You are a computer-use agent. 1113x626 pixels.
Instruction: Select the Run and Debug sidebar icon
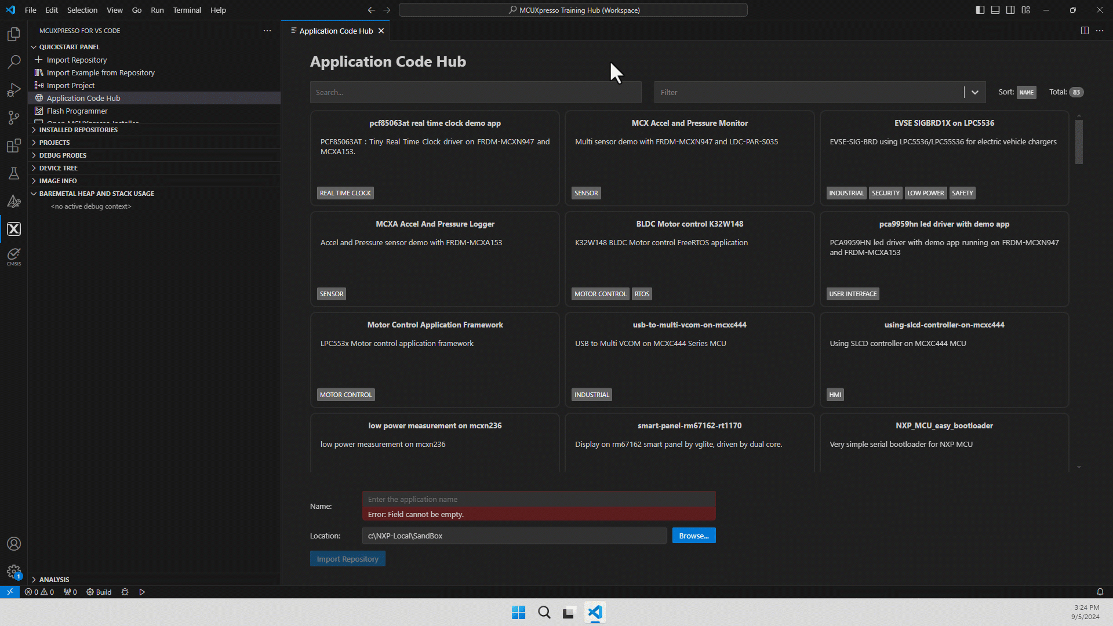pos(14,89)
